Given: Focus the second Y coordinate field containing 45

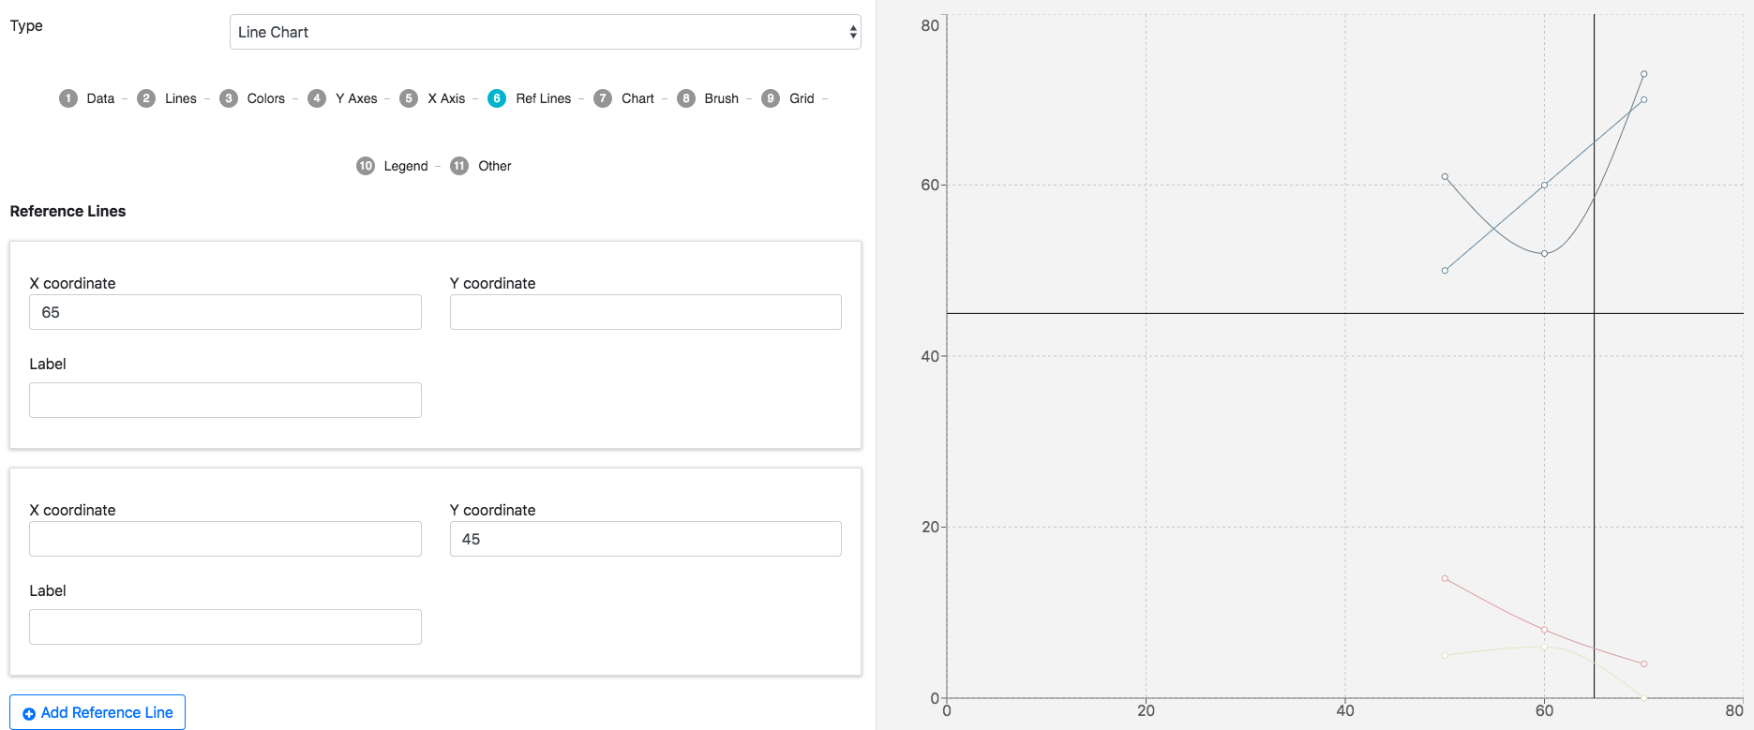Looking at the screenshot, I should pyautogui.click(x=645, y=539).
